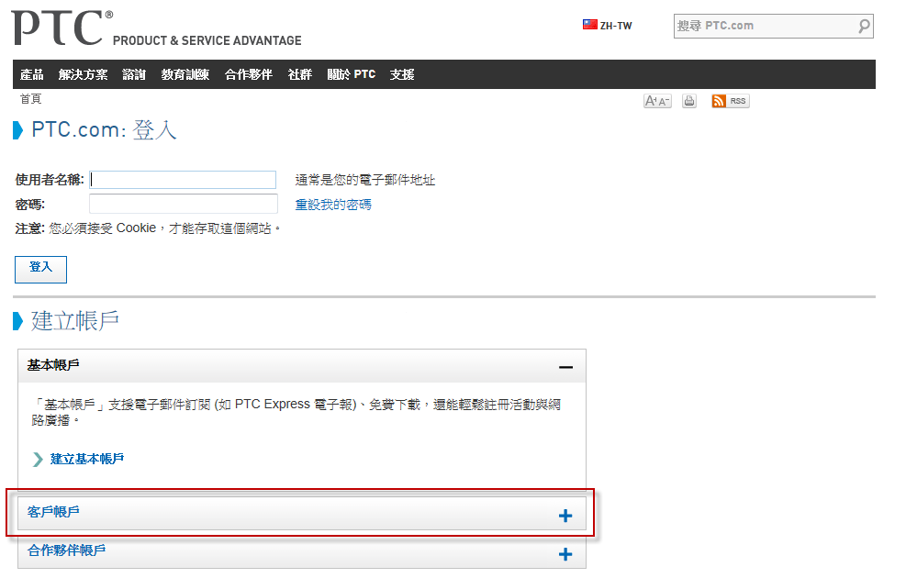Screen dimensions: 906x578
Task: Open the 解決方案 menu
Action: [83, 74]
